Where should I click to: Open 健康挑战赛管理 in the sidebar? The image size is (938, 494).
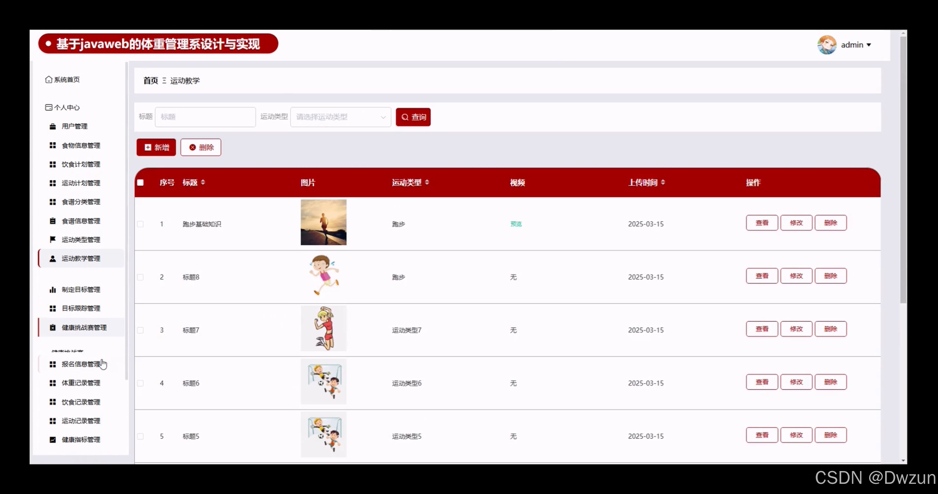coord(84,327)
